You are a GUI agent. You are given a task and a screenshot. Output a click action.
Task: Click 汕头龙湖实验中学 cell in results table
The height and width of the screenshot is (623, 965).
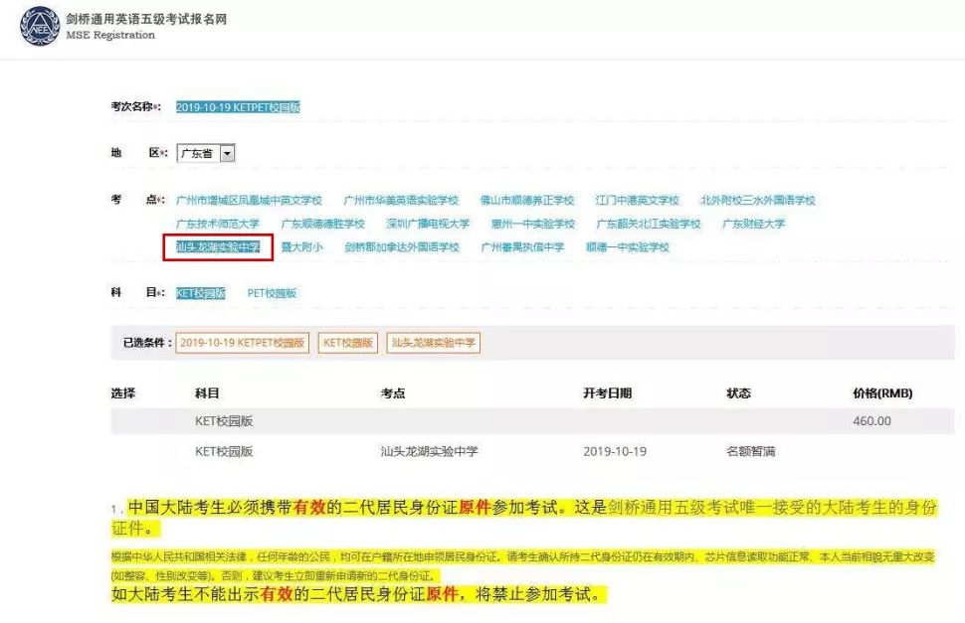click(x=429, y=451)
